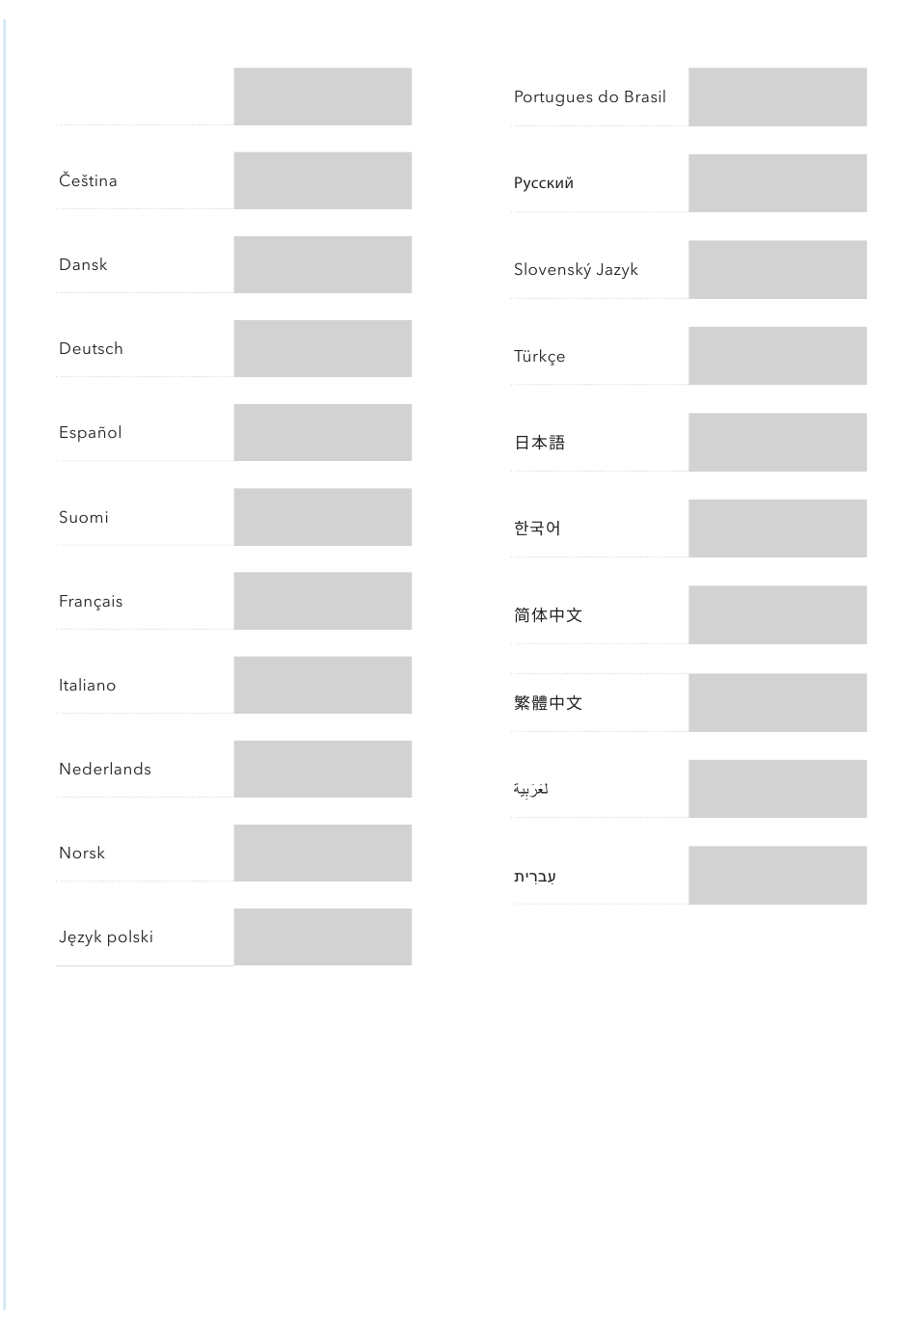Click the gray box beside Türkçe
This screenshot has width=916, height=1329.
pos(778,356)
